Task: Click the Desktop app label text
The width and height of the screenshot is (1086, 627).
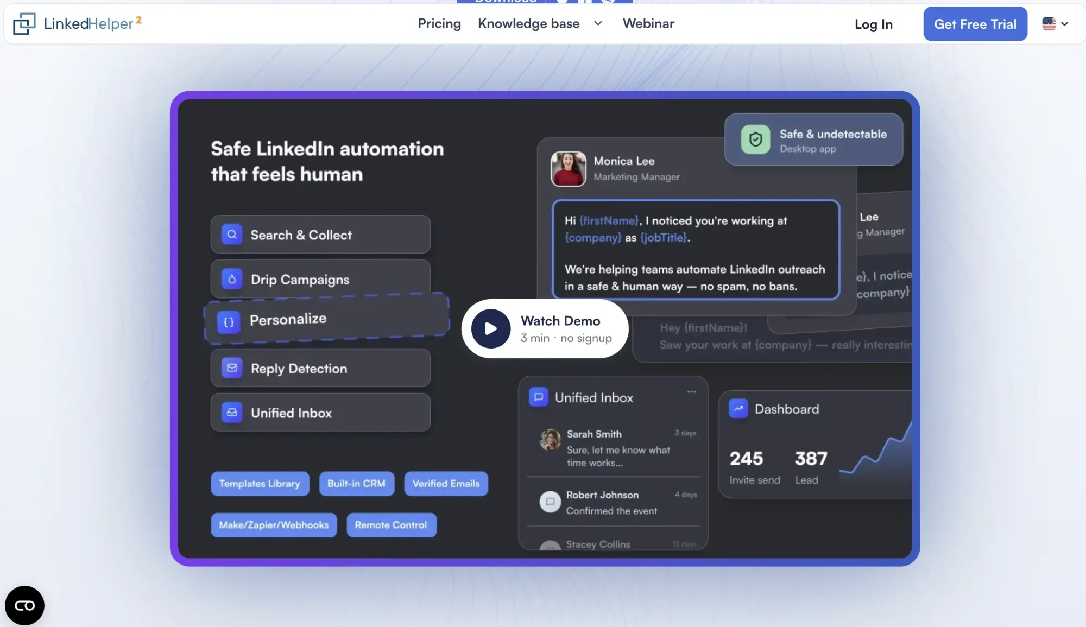Action: [x=807, y=149]
